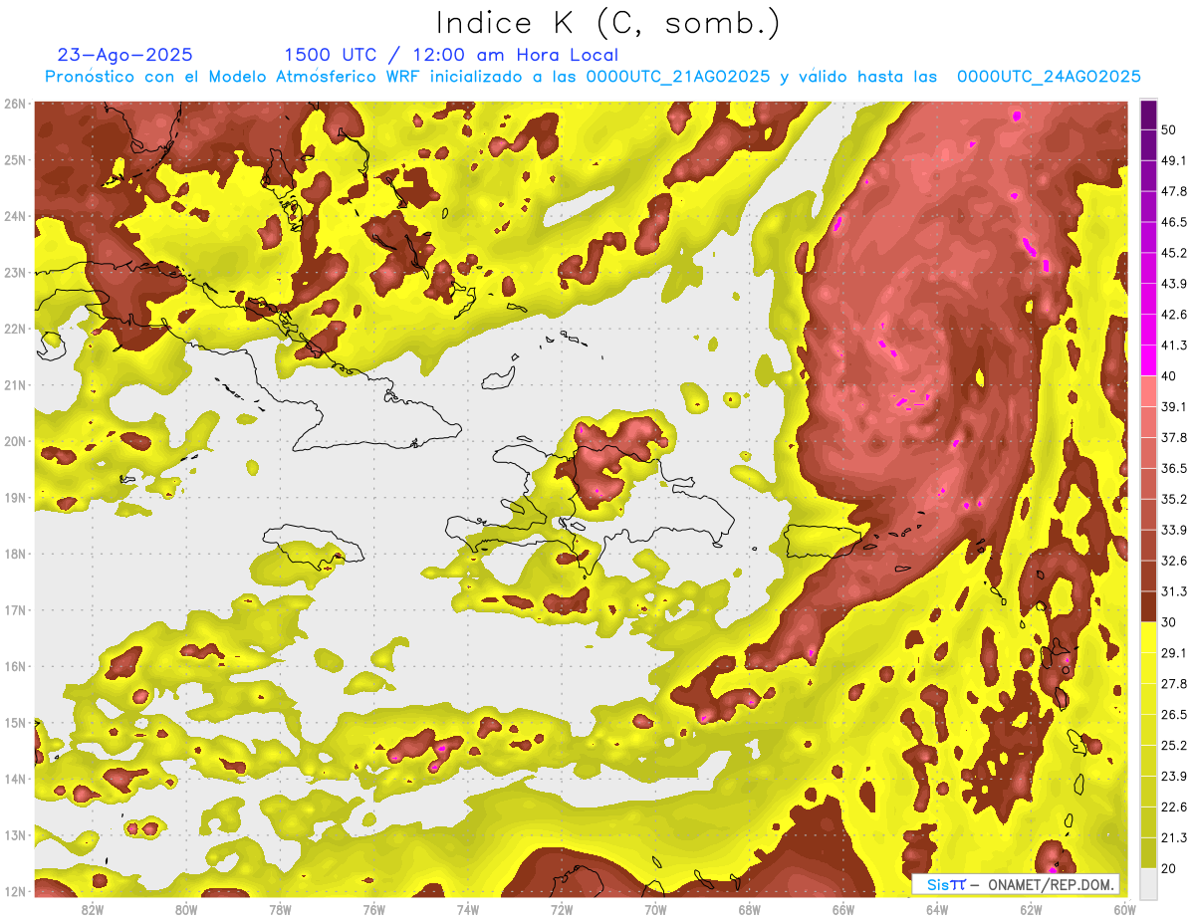Screen dimensions: 1195x923
Task: Select the "37.8" colorbar value
Action: click(1174, 437)
